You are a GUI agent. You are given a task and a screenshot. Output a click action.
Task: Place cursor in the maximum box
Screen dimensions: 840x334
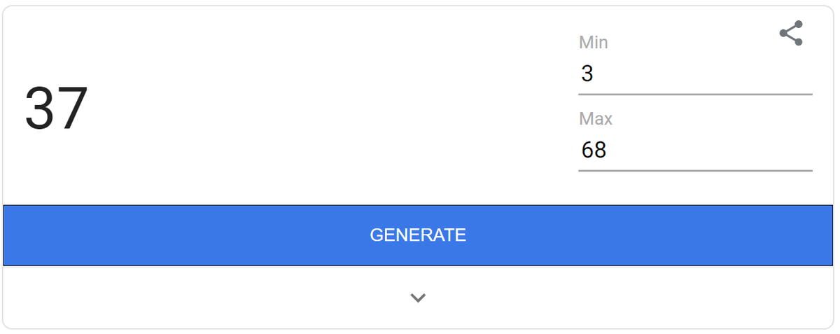coord(694,150)
